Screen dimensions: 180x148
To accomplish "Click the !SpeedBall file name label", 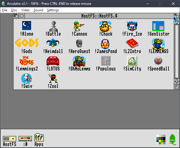I will pos(158,69).
